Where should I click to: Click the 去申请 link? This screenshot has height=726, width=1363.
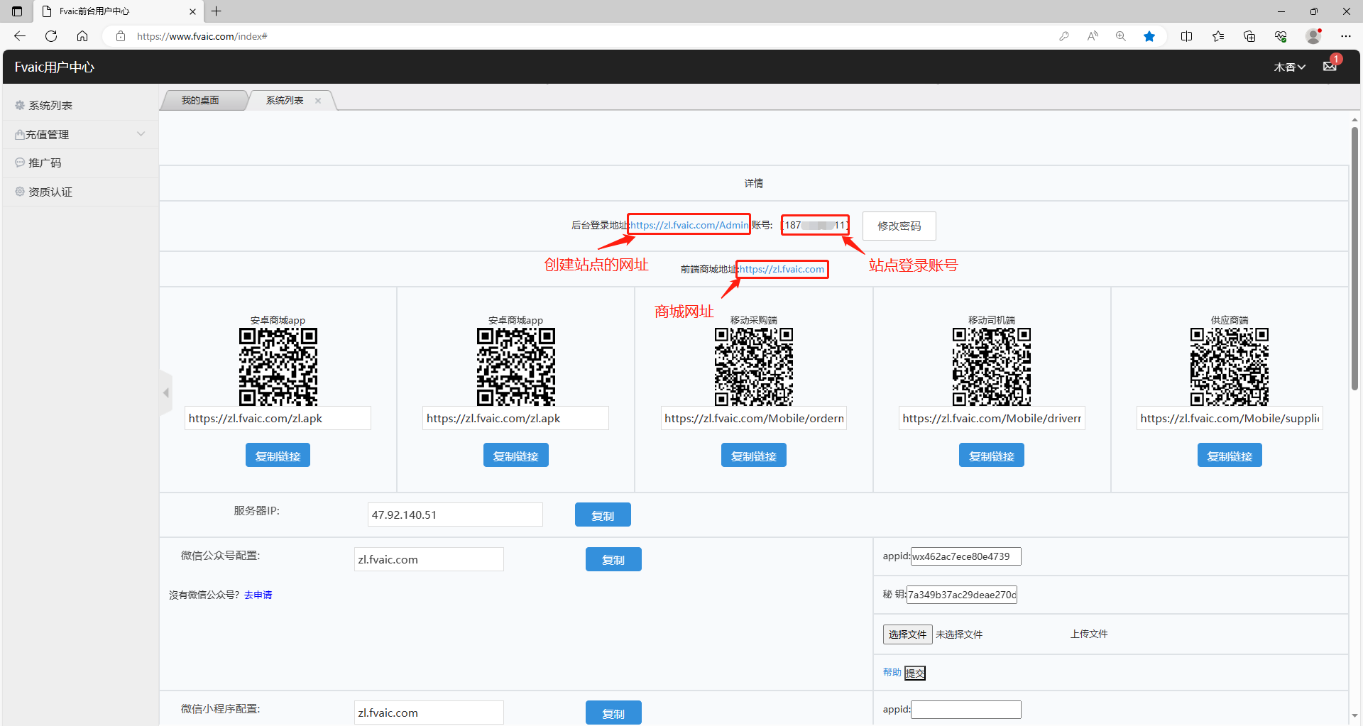click(258, 595)
